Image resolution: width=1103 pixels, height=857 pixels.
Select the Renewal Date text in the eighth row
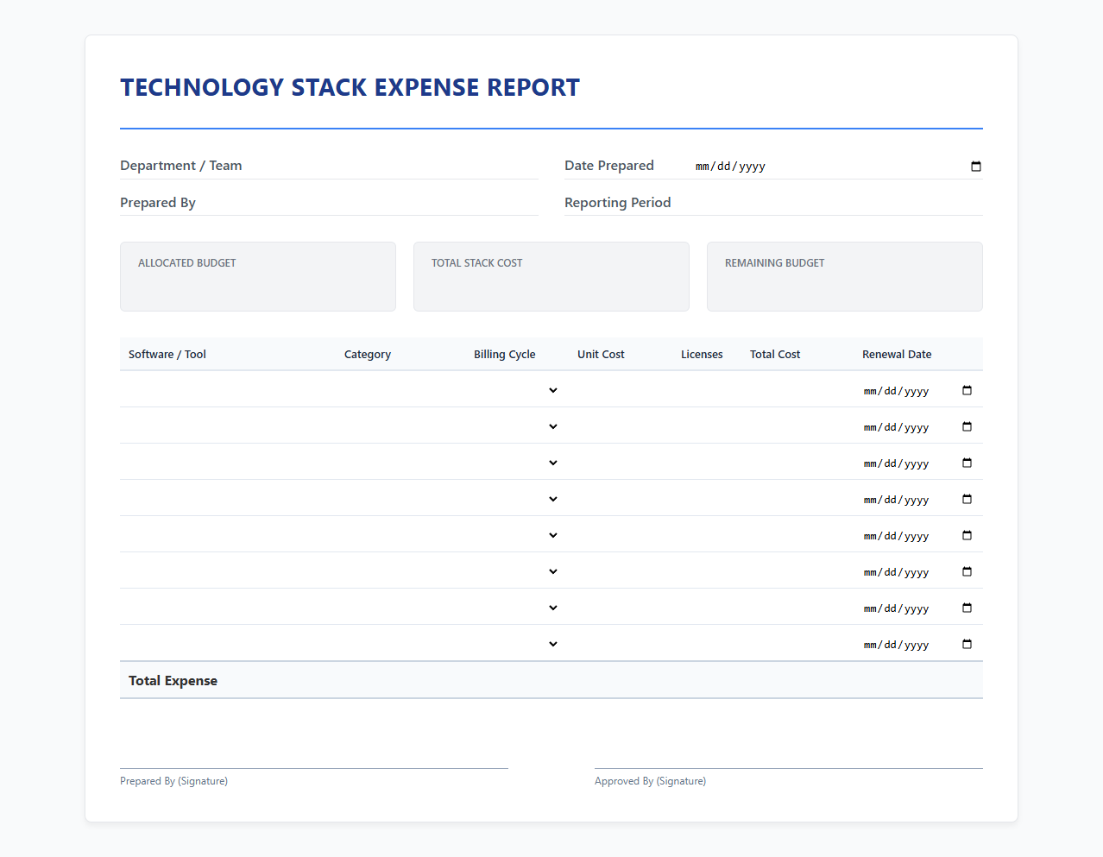point(896,645)
